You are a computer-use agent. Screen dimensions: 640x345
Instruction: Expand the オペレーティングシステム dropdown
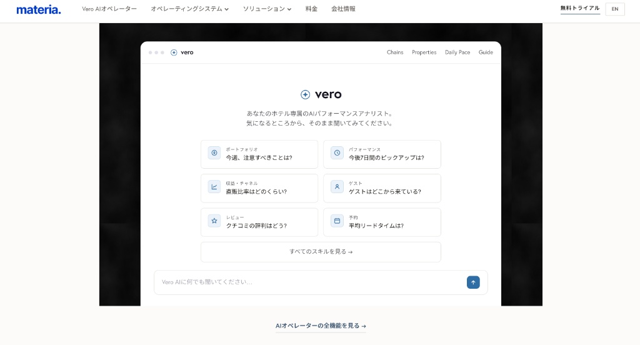point(190,9)
